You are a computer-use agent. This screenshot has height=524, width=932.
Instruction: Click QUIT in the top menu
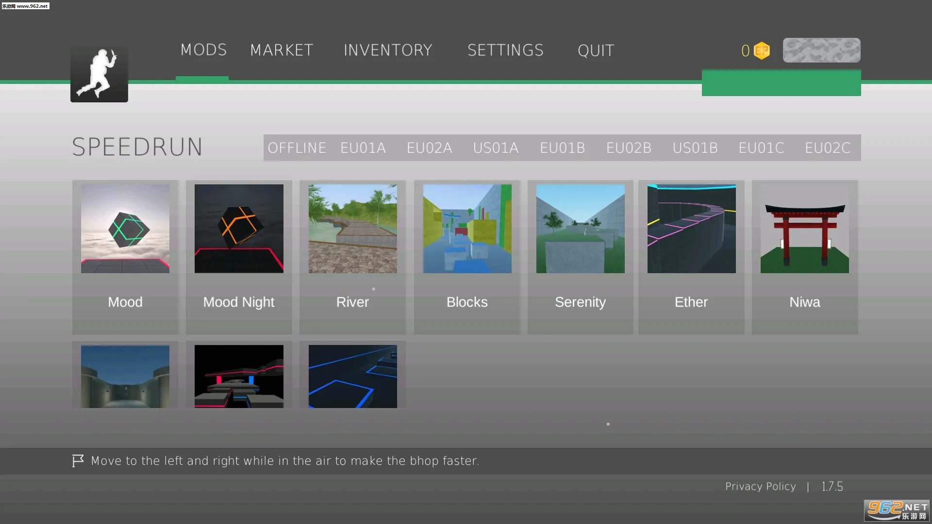[596, 50]
